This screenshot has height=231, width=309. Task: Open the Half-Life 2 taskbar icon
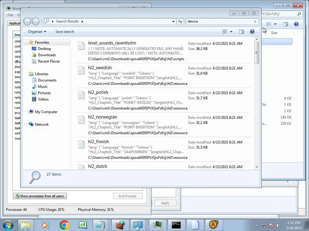coord(213,225)
